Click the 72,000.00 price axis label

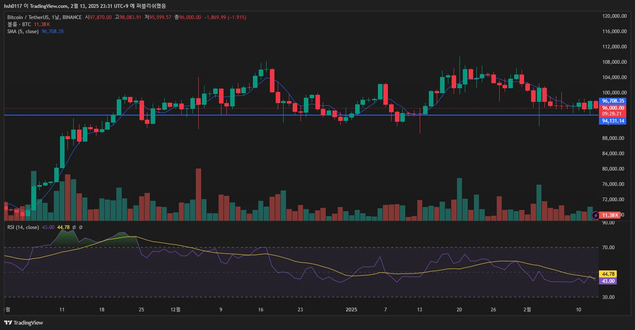(x=613, y=200)
